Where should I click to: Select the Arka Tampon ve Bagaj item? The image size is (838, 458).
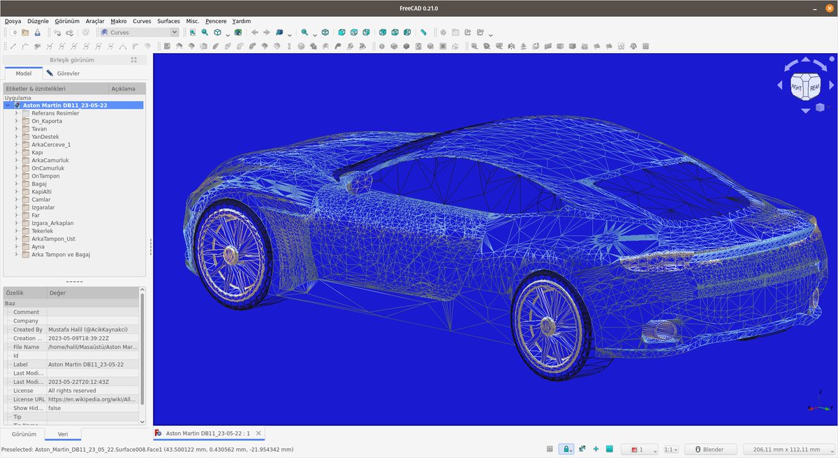point(61,255)
